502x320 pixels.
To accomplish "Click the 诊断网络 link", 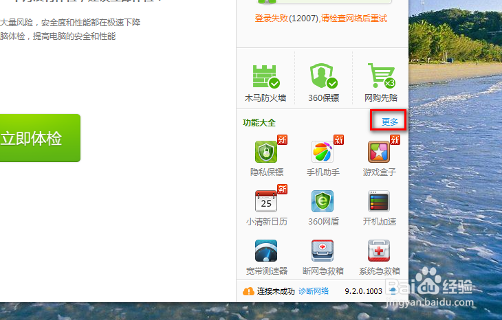I will (314, 291).
